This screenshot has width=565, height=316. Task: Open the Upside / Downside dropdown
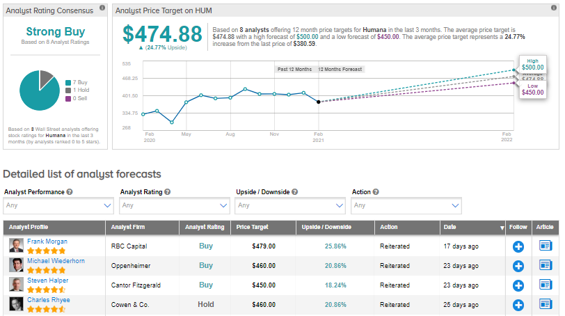[x=289, y=205]
